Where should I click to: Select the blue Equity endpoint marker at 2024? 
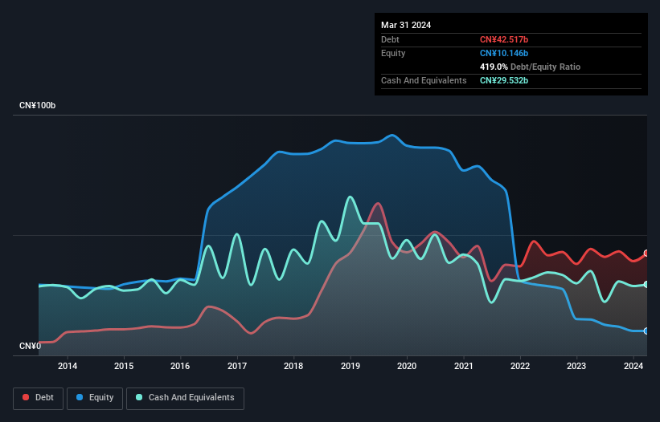click(646, 331)
